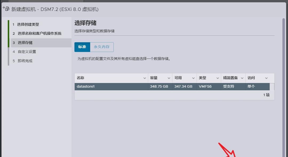Jump to step 4 自定义设置
Image resolution: width=288 pixels, height=157 pixels.
pyautogui.click(x=27, y=52)
